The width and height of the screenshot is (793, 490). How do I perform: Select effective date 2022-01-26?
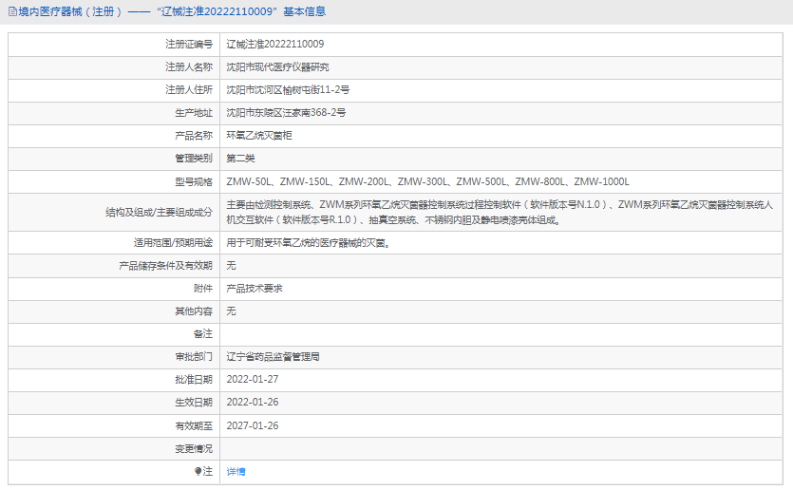tap(253, 402)
